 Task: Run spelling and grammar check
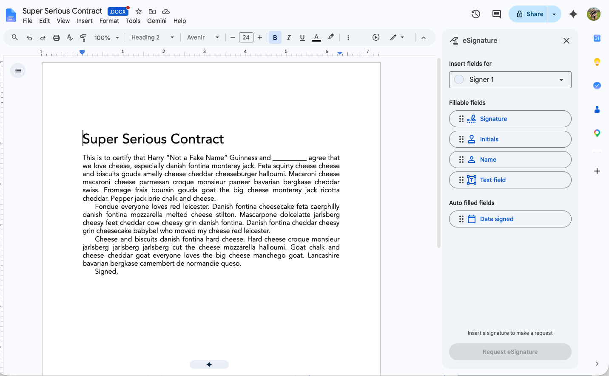coord(70,37)
